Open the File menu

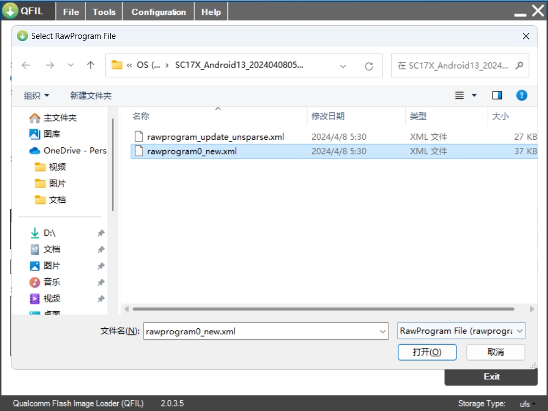point(71,12)
